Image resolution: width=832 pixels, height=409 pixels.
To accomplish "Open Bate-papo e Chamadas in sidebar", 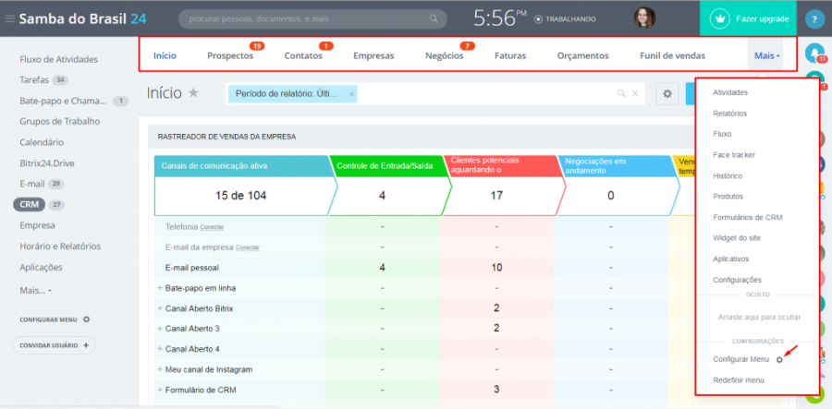I will coord(63,101).
